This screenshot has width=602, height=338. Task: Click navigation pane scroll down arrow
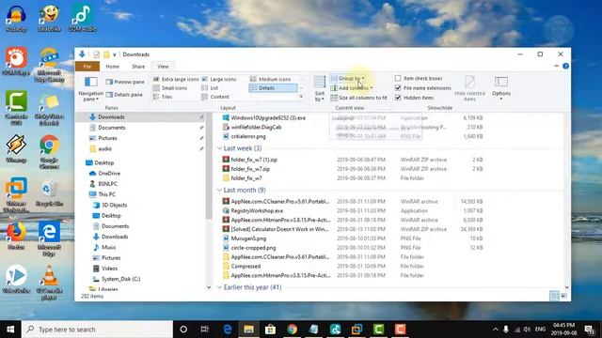209,287
